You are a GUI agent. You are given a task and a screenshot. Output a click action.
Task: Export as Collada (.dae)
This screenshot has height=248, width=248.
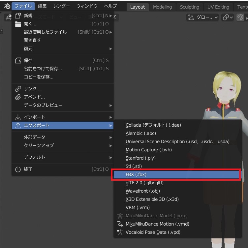pos(178,125)
